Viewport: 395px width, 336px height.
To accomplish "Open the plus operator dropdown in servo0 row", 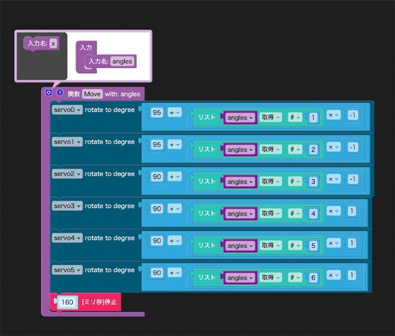I will (175, 113).
